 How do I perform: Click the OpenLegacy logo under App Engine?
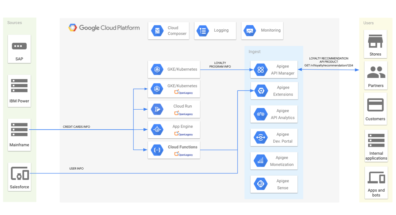(x=184, y=134)
